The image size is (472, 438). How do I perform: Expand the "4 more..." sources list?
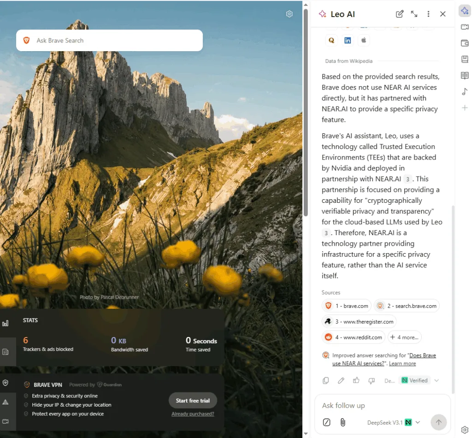coord(404,337)
